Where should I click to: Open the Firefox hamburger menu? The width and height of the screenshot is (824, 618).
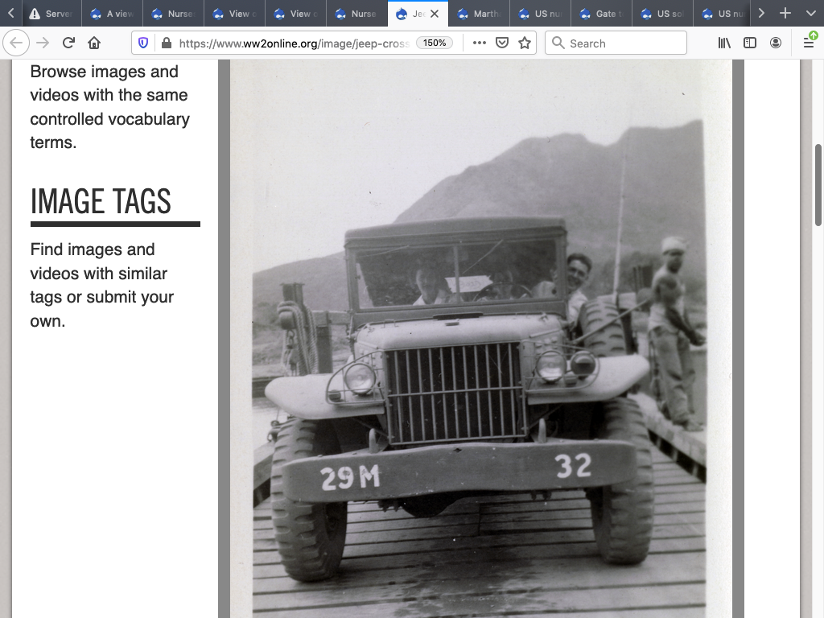(x=809, y=43)
